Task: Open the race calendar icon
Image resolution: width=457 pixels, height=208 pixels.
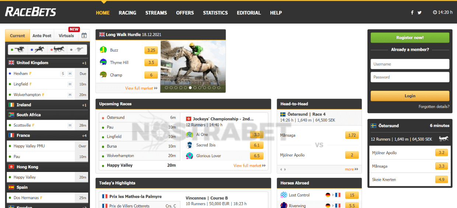Action: (84, 36)
